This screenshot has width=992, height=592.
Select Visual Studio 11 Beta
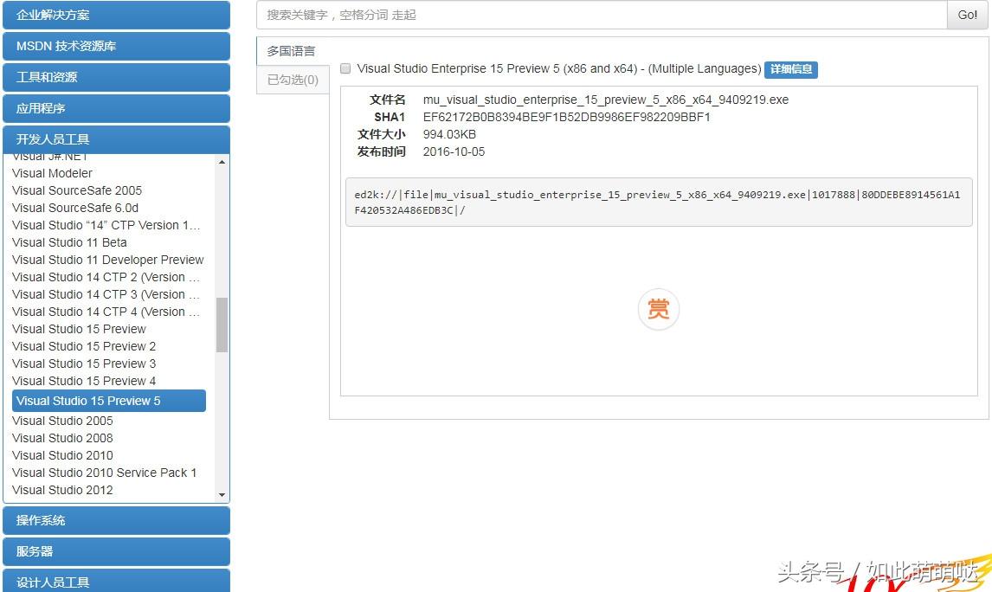click(69, 242)
